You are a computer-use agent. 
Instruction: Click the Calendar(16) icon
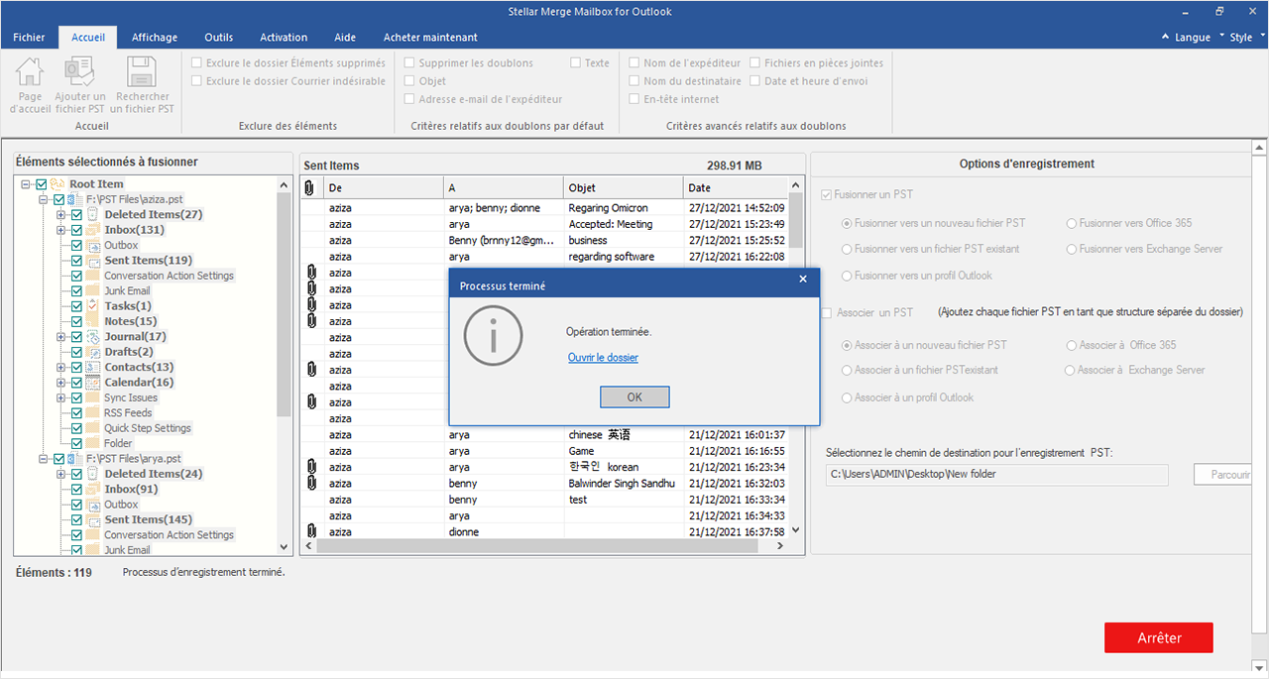[x=93, y=383]
